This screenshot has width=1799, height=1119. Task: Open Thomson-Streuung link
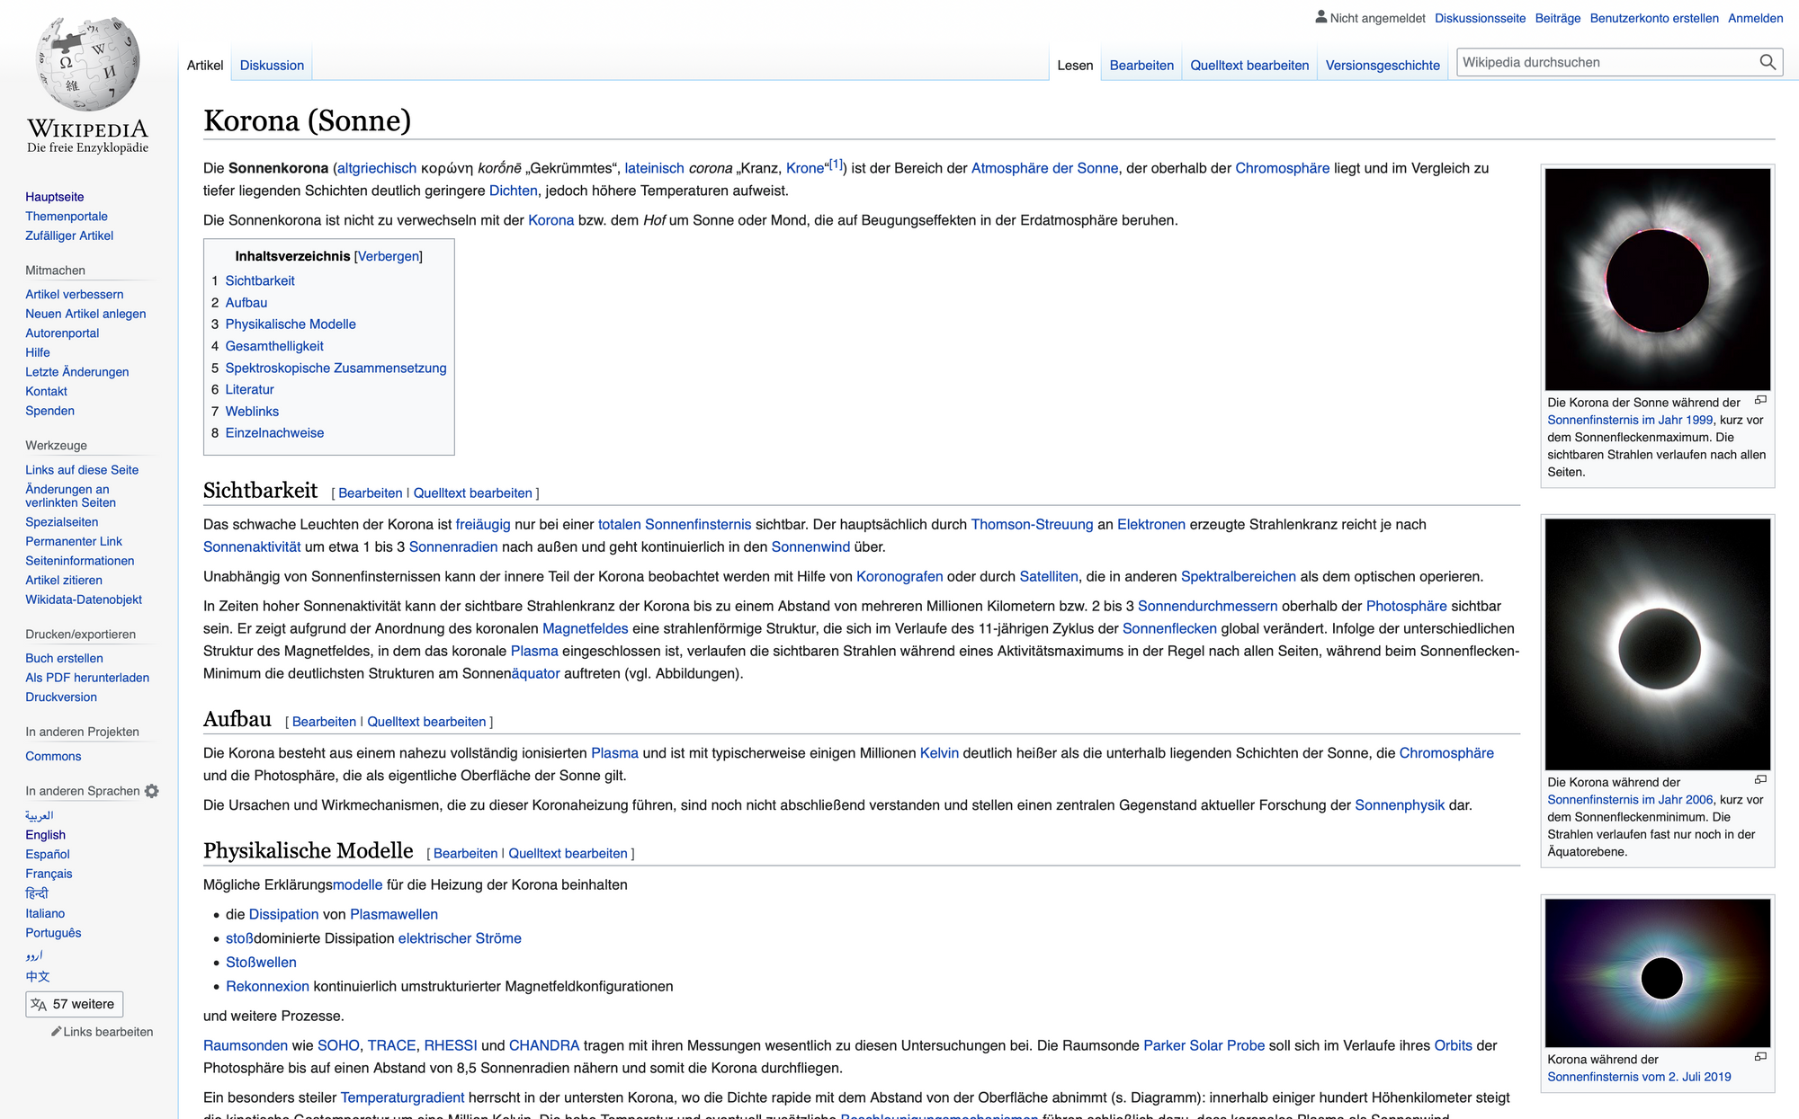pos(1032,524)
